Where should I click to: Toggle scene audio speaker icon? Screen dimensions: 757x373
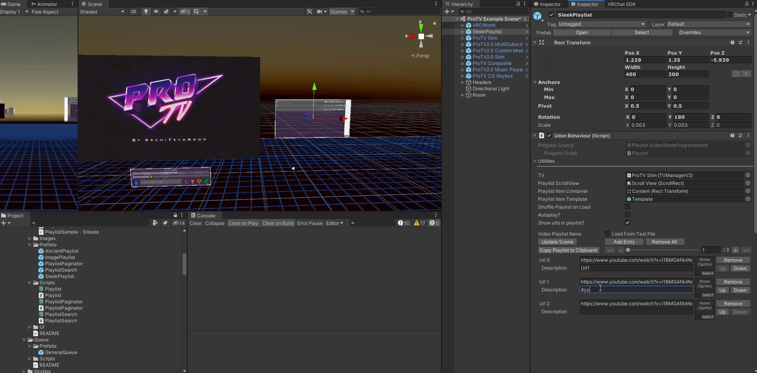pos(156,11)
